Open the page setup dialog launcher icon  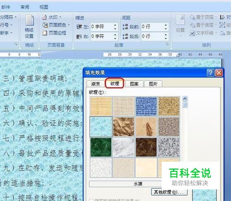click(16, 44)
